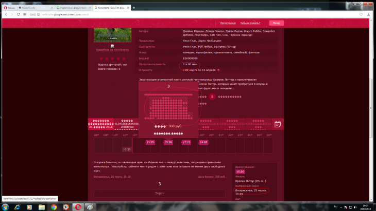This screenshot has width=376, height=211.
Task: Click the Забыли пароль link
Action: click(x=251, y=23)
